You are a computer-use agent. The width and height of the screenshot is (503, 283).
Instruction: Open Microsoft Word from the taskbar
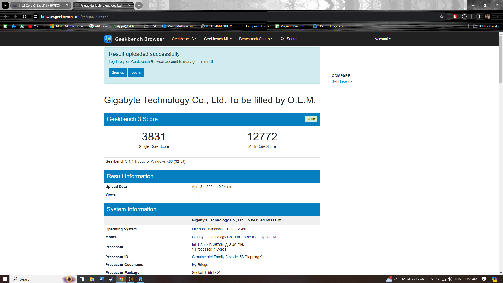click(101, 279)
